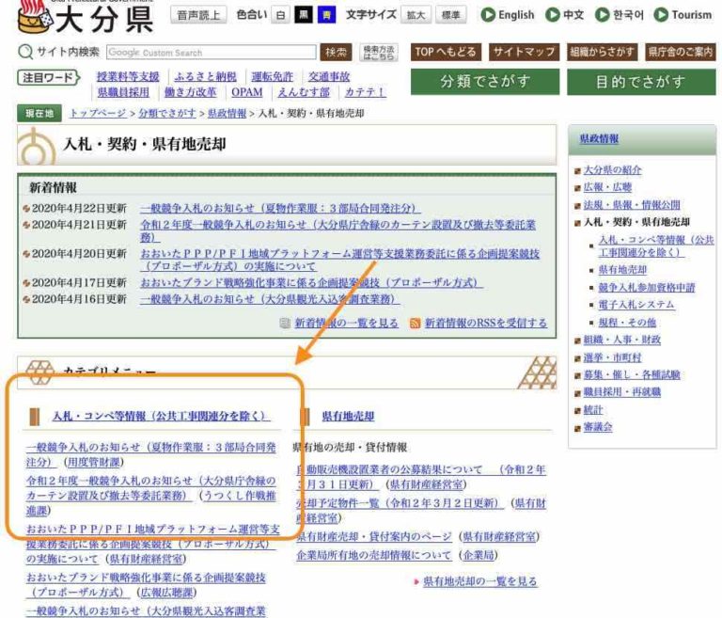Select white (白) color scheme

280,15
